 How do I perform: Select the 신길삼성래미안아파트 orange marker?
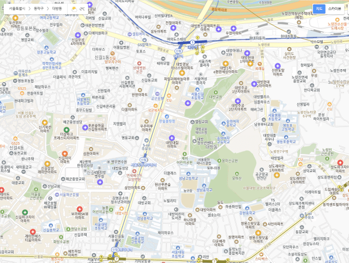47,164
